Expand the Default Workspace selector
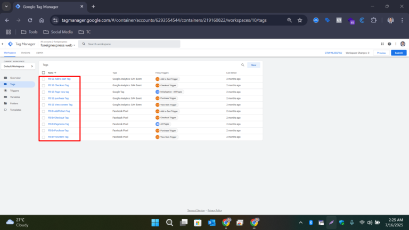This screenshot has width=409, height=230. click(x=18, y=66)
